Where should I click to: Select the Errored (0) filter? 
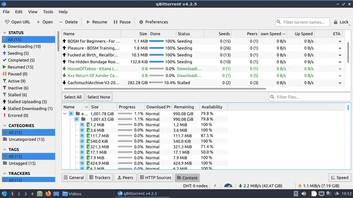click(x=18, y=116)
